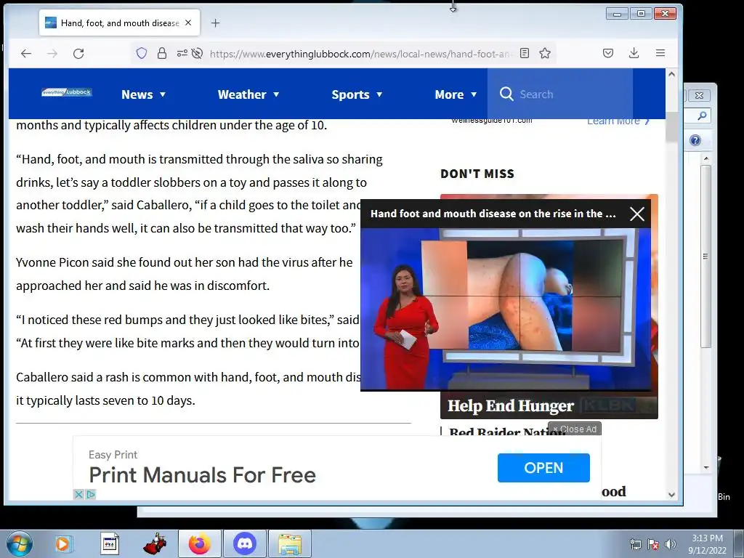Reload the page with refresh icon
This screenshot has width=744, height=558.
[78, 54]
